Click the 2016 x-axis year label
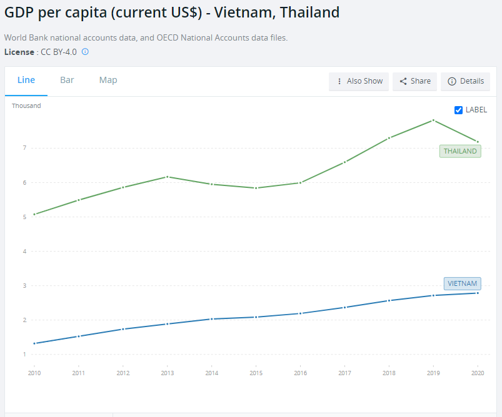 pyautogui.click(x=300, y=373)
